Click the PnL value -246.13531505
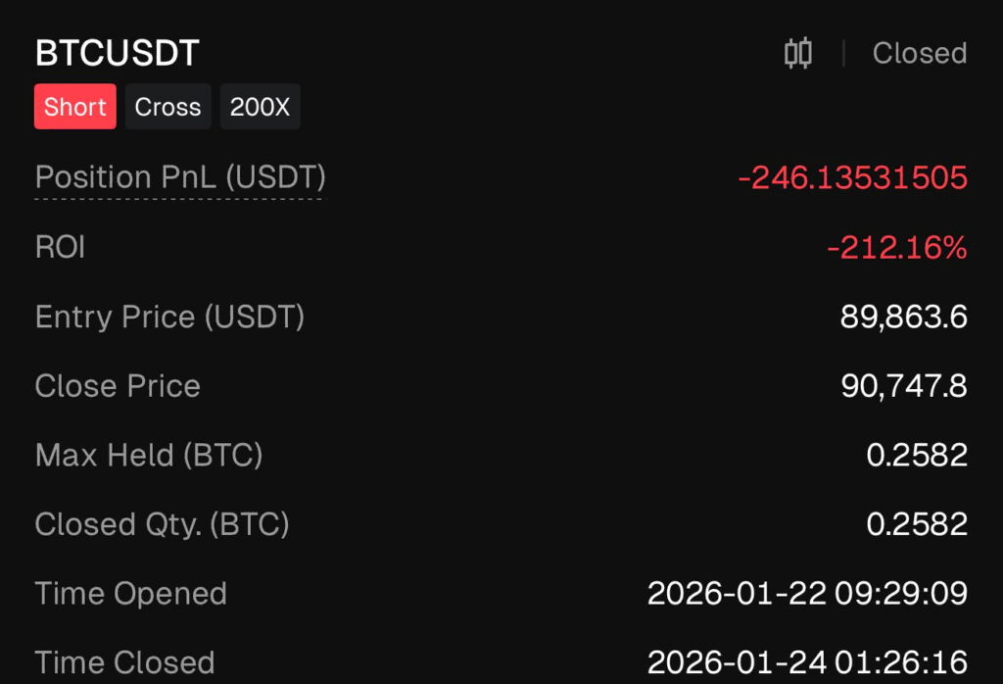 852,177
